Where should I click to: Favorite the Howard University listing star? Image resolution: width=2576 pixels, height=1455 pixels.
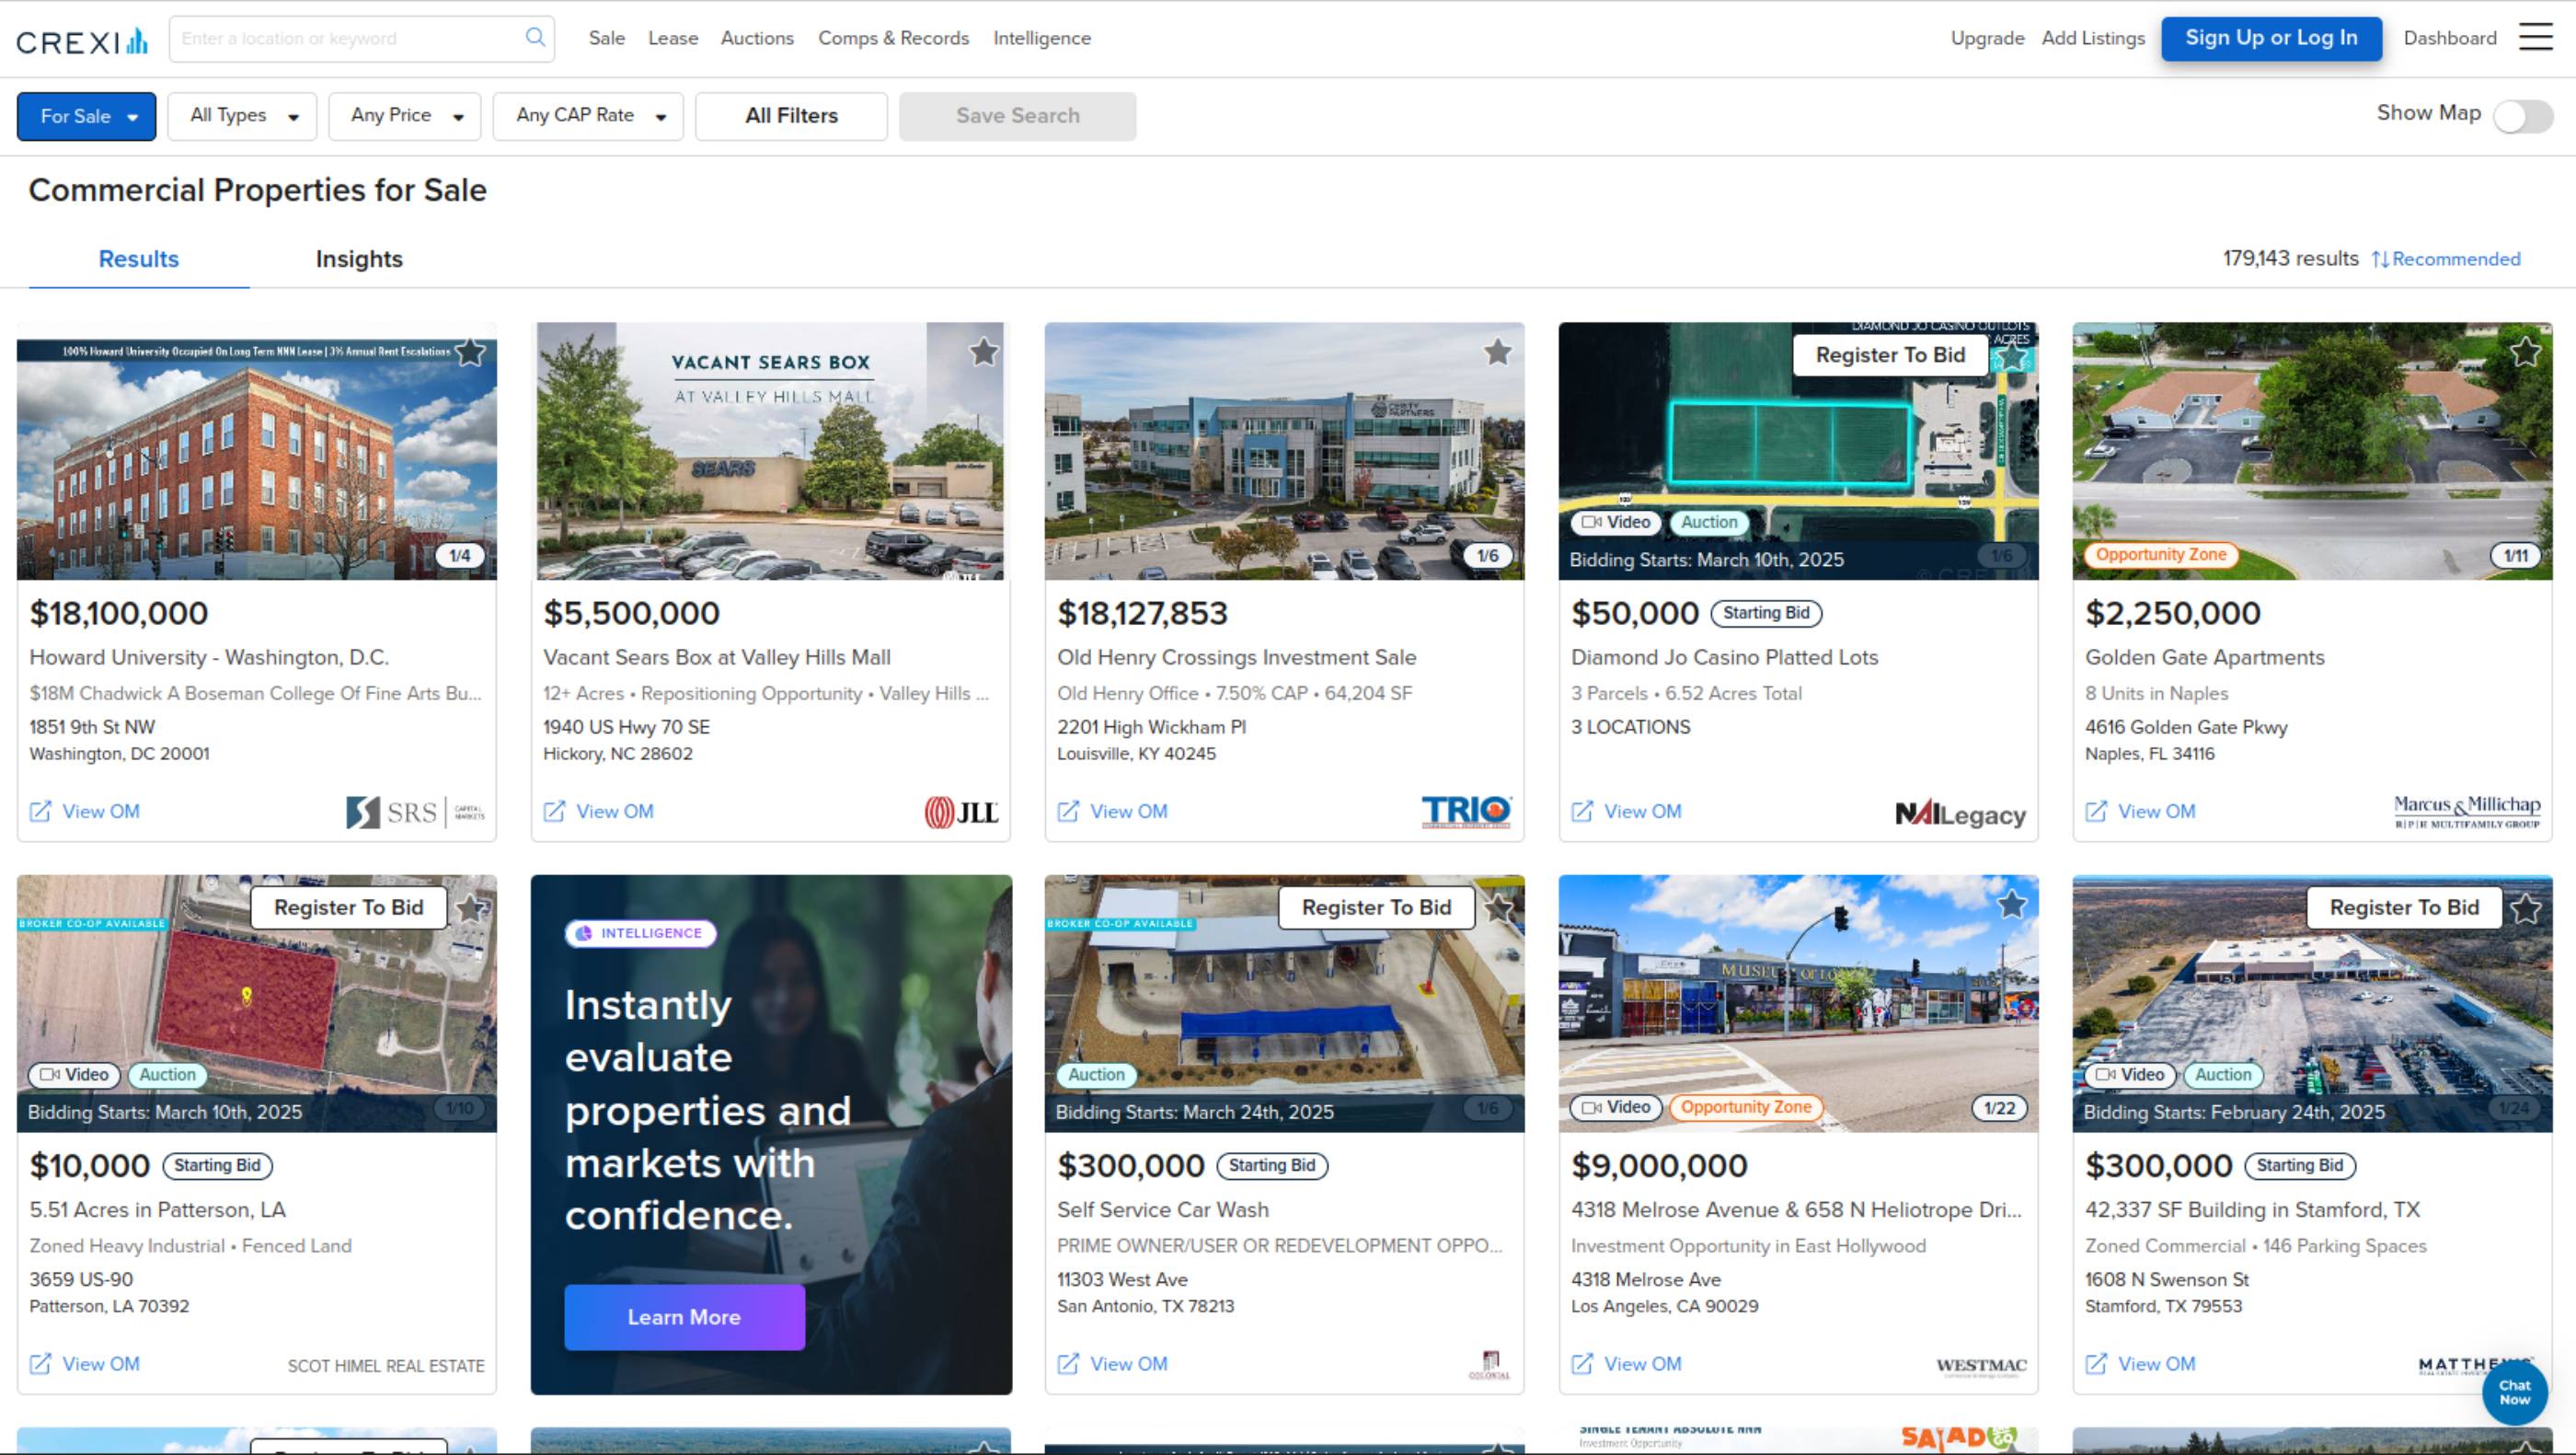click(470, 352)
